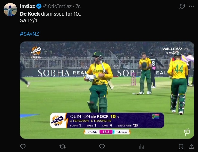This screenshot has height=152, width=198.
Task: Click the bold De Kock text in tweet
Action: 30,14
